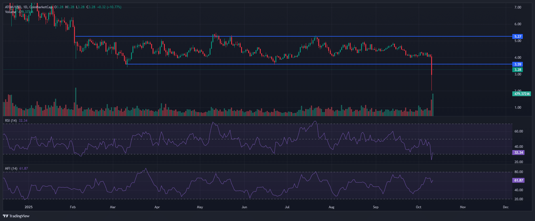Click the 2025 label on the time axis
The image size is (535, 221).
28,207
